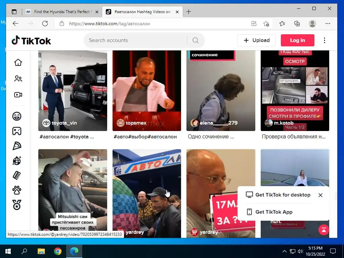Go back using browser back arrow
This screenshot has width=344, height=258.
pos(15,24)
